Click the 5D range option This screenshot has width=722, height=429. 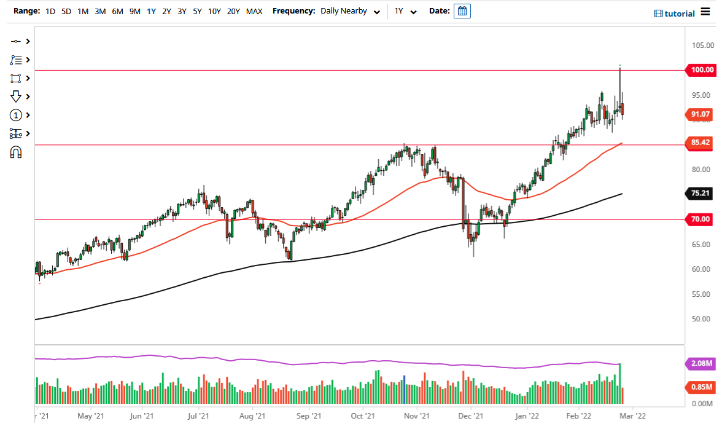[66, 11]
